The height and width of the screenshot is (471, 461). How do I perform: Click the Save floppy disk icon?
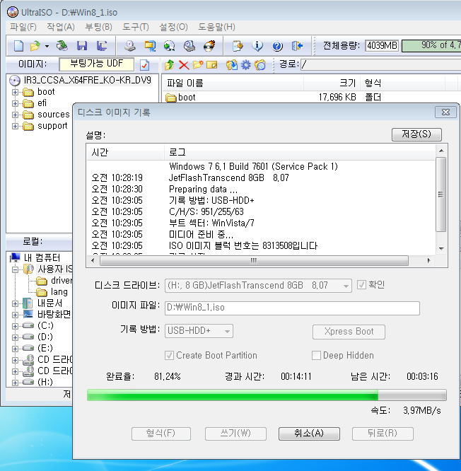click(x=82, y=46)
